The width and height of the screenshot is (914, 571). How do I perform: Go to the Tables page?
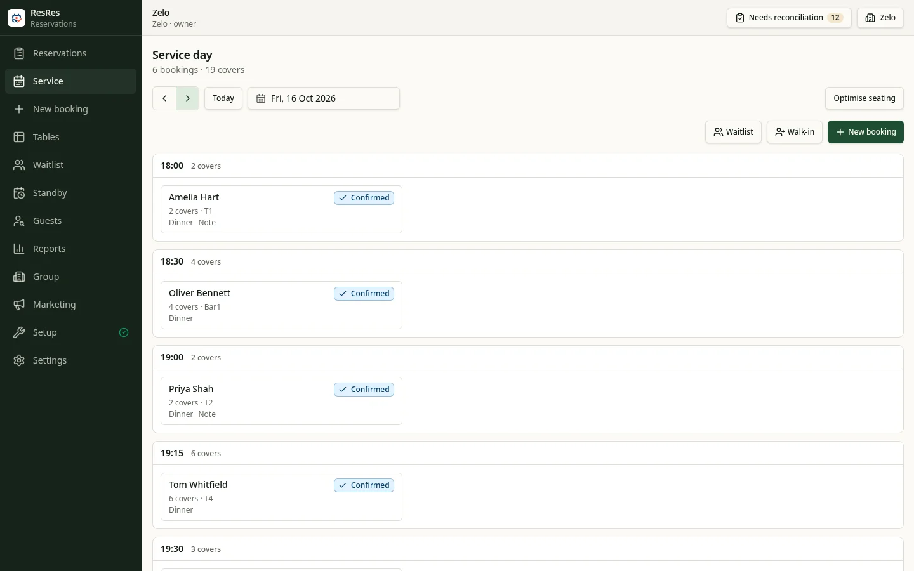70,137
